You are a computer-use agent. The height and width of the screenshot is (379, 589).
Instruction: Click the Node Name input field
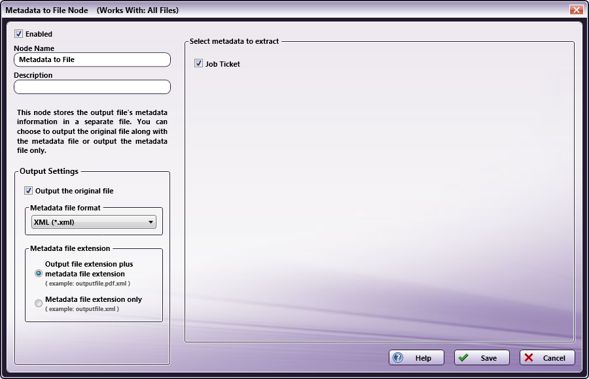[x=92, y=59]
